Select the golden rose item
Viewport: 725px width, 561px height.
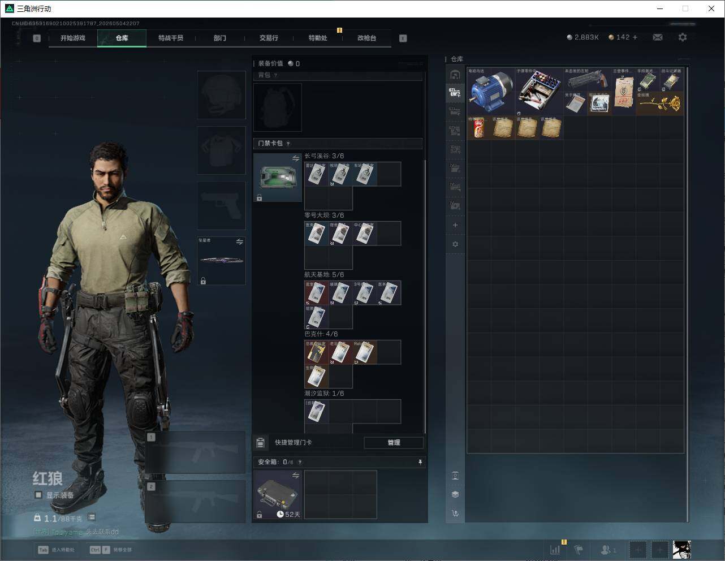(x=659, y=103)
